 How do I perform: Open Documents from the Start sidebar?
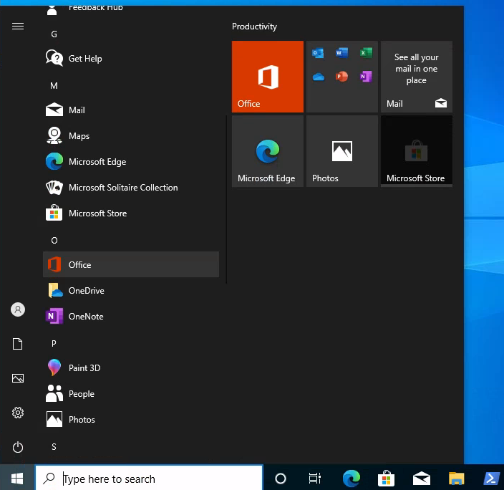(18, 344)
